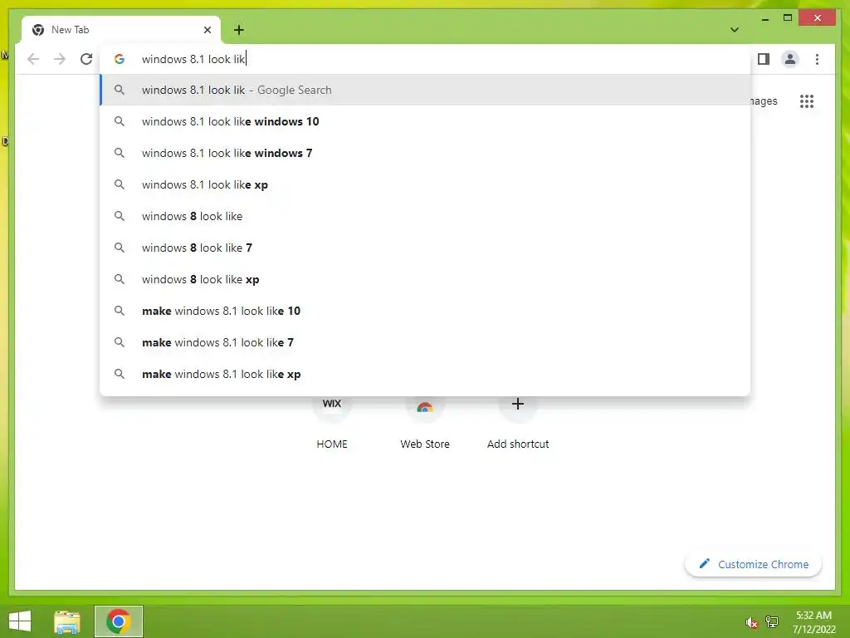Open Chrome three-dot menu
The width and height of the screenshot is (850, 638).
[817, 59]
